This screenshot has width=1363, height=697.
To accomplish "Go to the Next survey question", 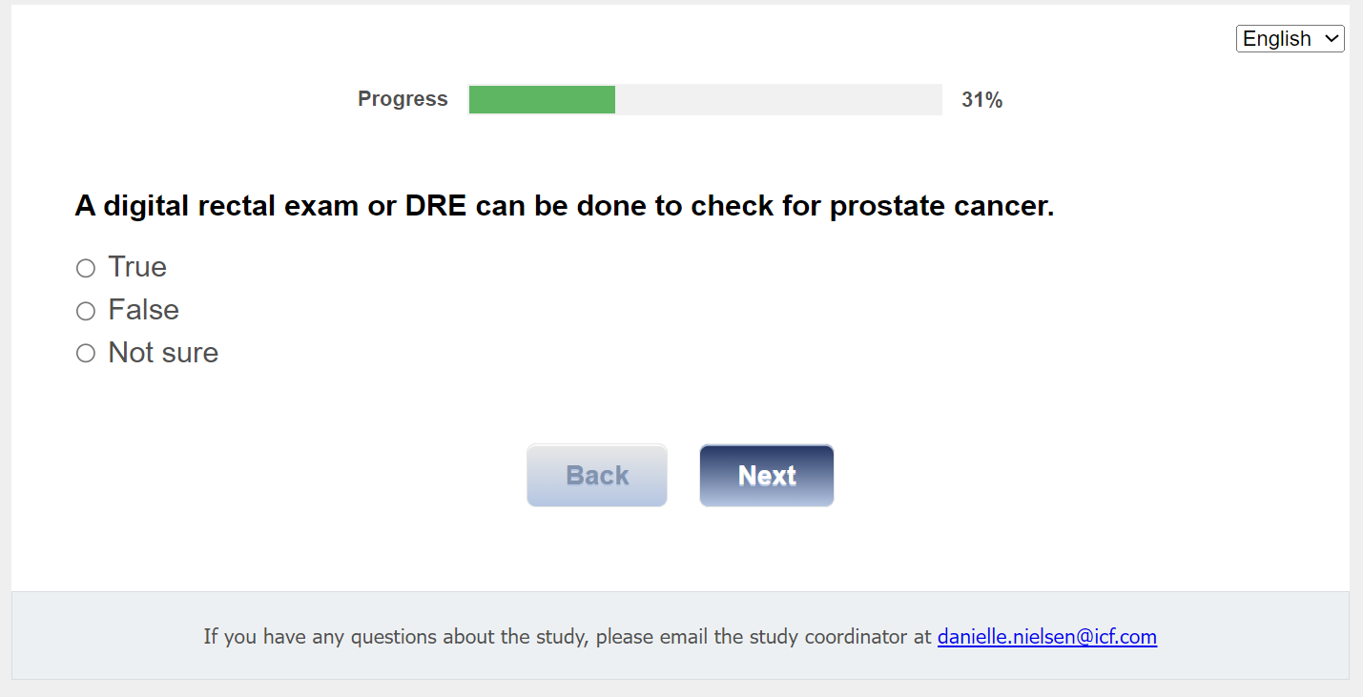I will pos(766,475).
